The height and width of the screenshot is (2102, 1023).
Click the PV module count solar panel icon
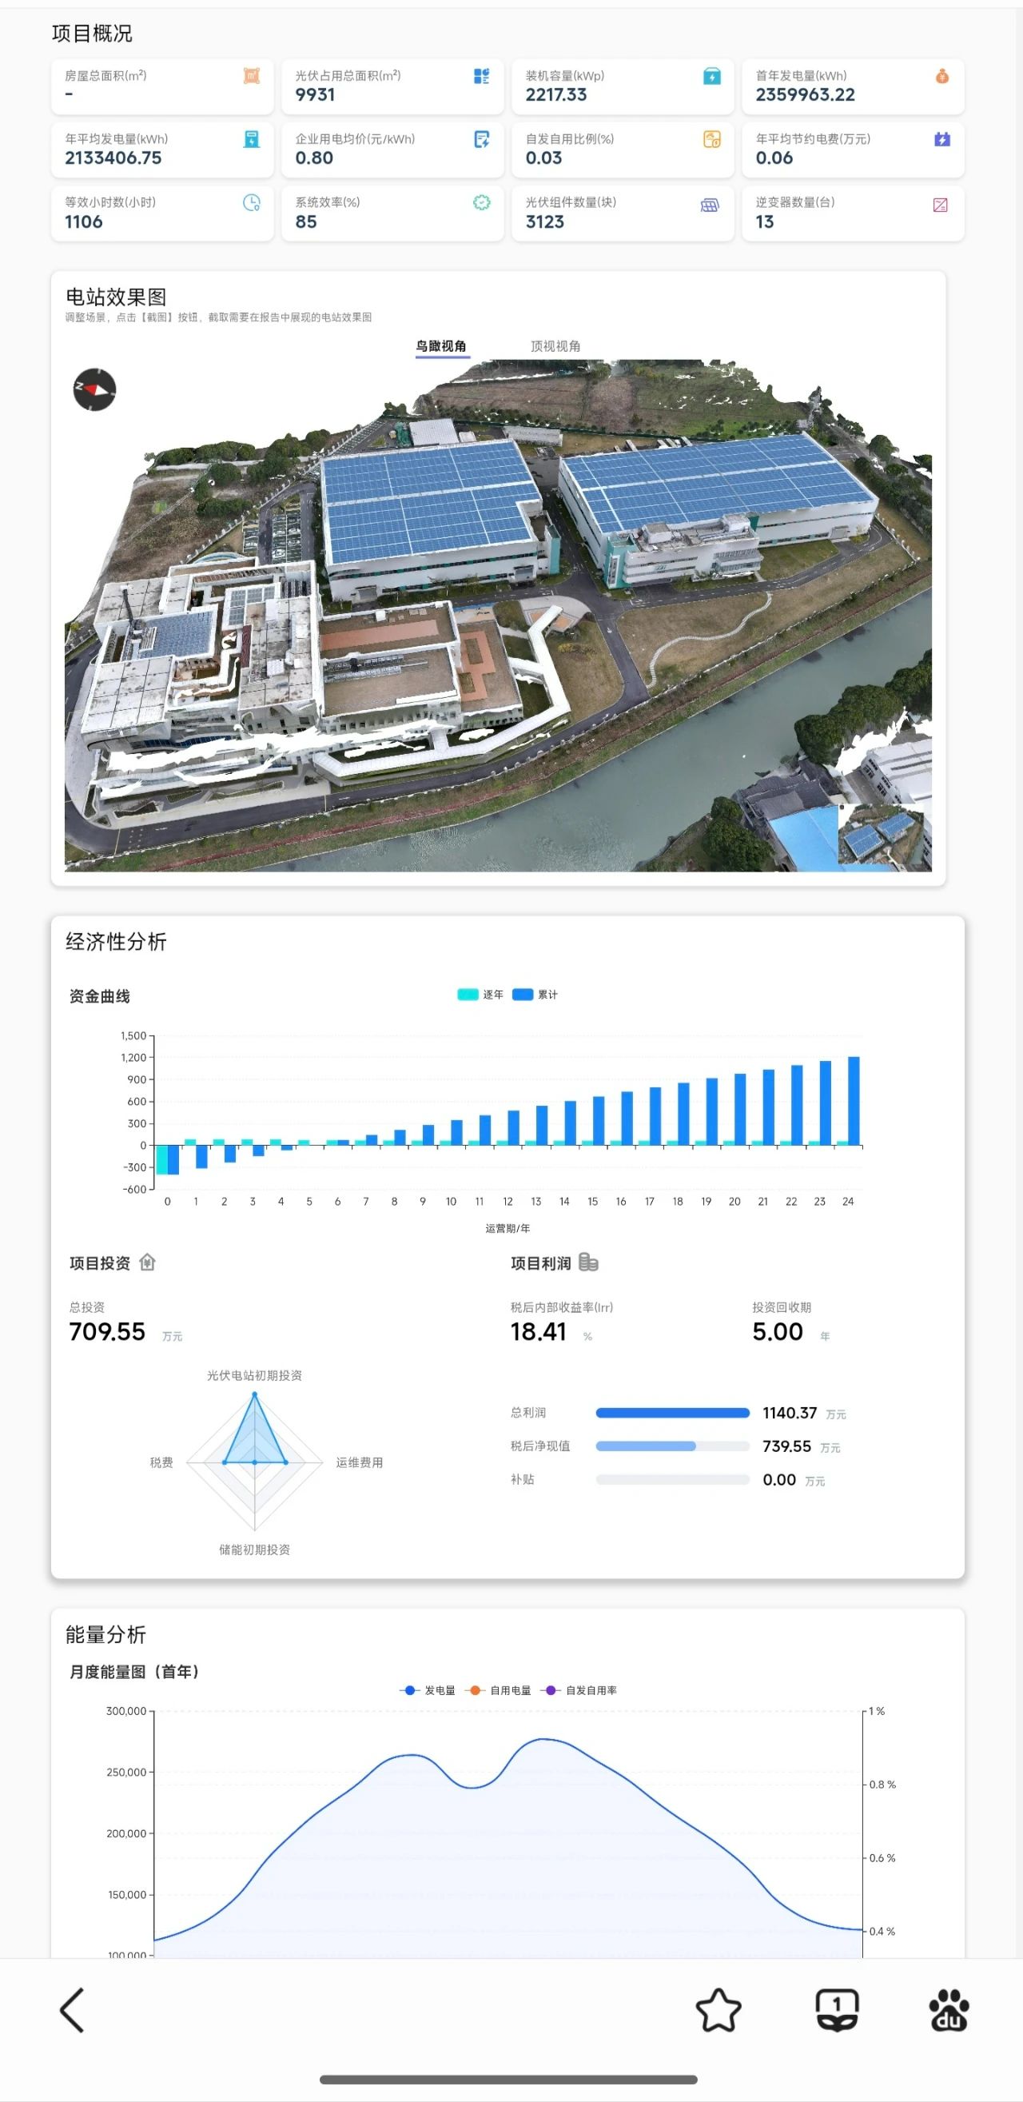coord(710,205)
